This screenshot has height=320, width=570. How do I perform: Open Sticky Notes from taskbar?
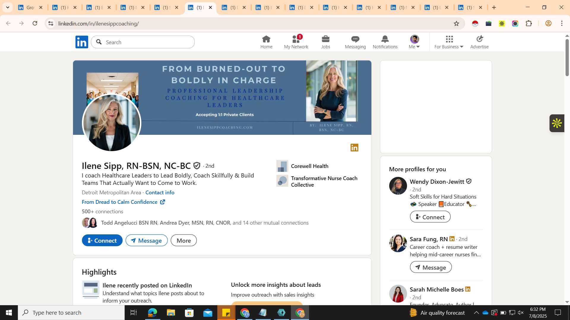tap(226, 313)
